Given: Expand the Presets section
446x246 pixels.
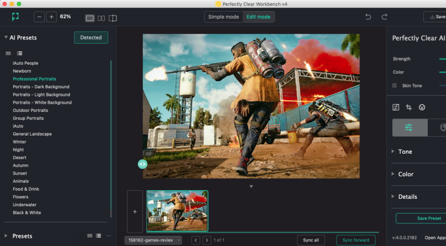Looking at the screenshot, I should [x=6, y=236].
